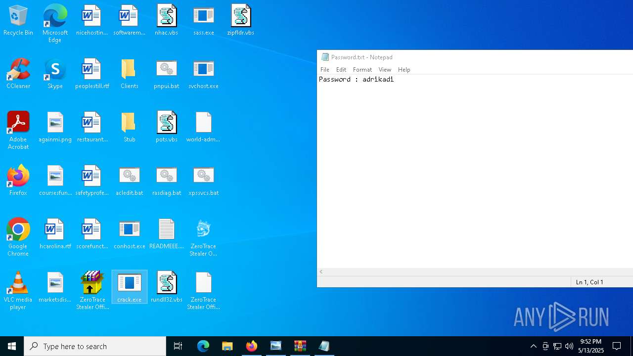Image resolution: width=633 pixels, height=356 pixels.
Task: Click the taskbar search box
Action: coord(95,346)
